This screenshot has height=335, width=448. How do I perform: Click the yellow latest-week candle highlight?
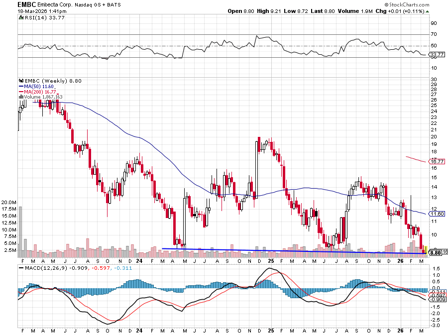[426, 250]
